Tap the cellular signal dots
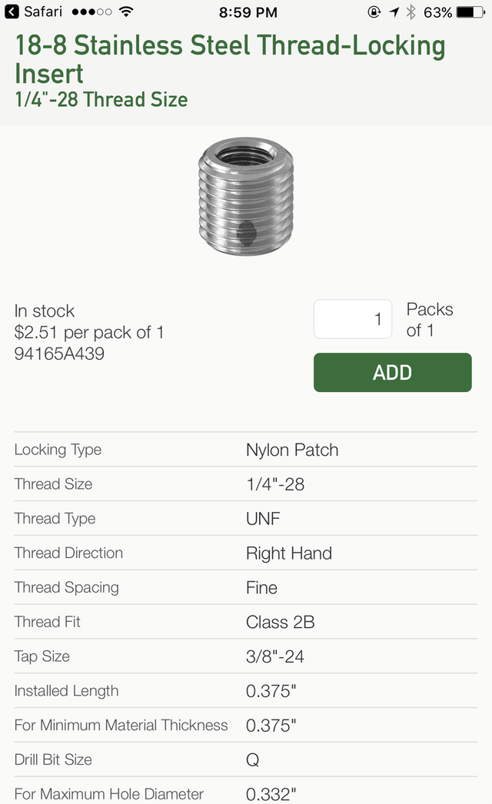The height and width of the screenshot is (804, 492). pos(91,12)
